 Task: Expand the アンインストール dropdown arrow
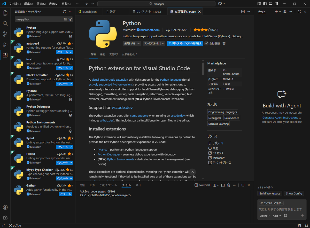(162, 43)
